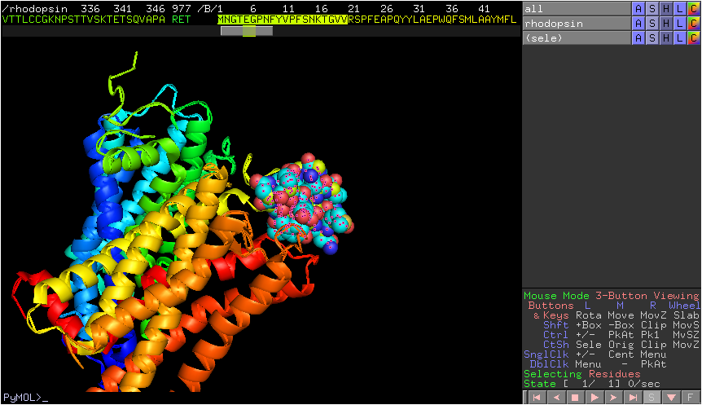Open Action menu for rhodopsin object

click(x=638, y=24)
